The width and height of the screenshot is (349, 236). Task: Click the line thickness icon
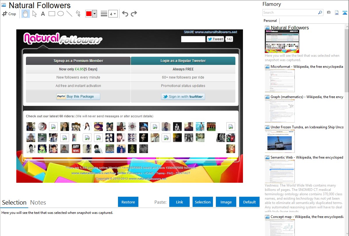[104, 14]
